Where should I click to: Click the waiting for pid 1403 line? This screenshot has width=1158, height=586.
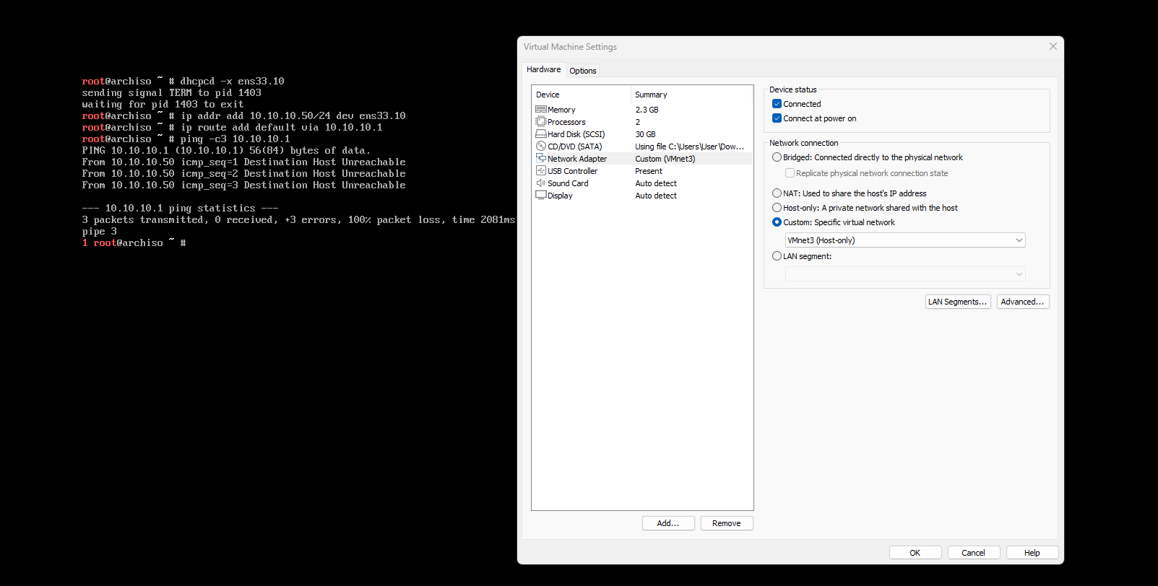(163, 105)
